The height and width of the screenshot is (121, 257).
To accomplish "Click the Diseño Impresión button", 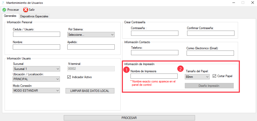I will click(209, 86).
